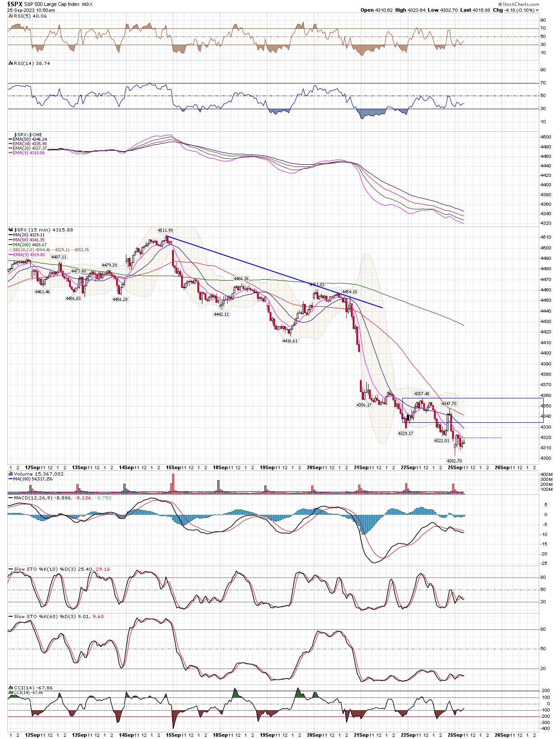
Task: Click the 4302.70 session low label
Action: coord(454,461)
